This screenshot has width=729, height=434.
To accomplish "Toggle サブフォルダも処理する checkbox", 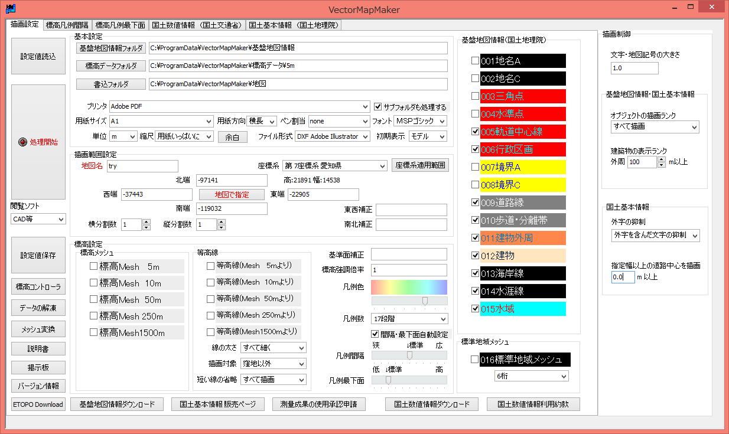I will click(x=379, y=107).
